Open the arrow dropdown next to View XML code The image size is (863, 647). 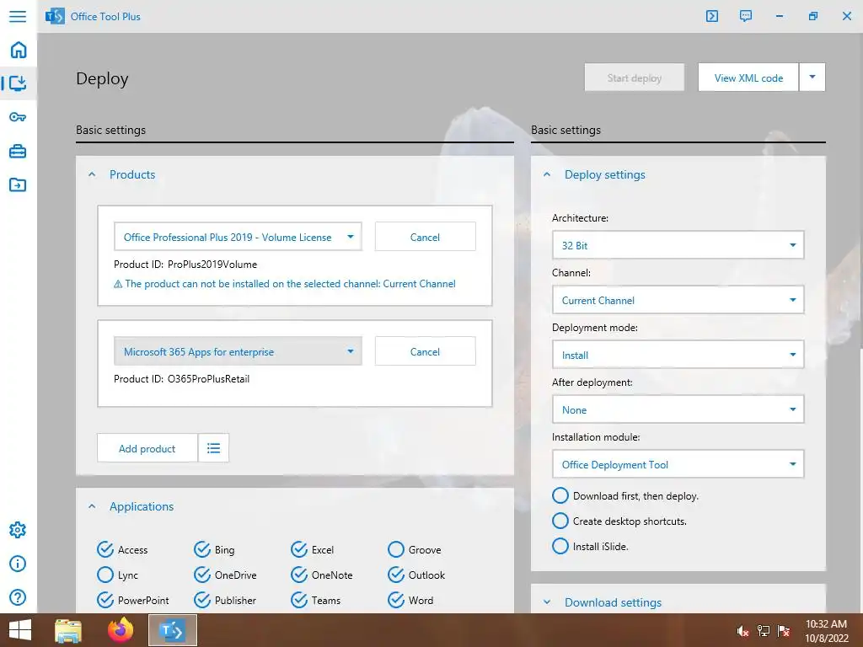(812, 77)
